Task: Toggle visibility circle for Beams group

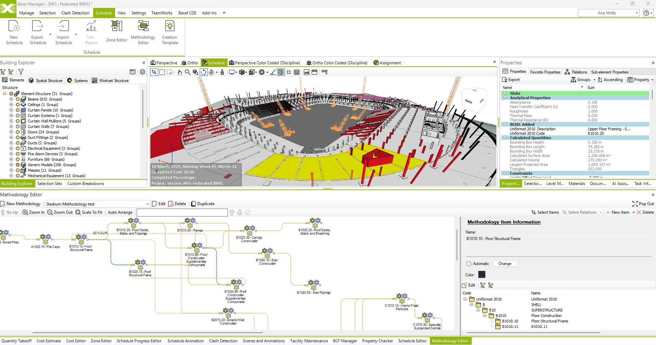Action: point(18,99)
